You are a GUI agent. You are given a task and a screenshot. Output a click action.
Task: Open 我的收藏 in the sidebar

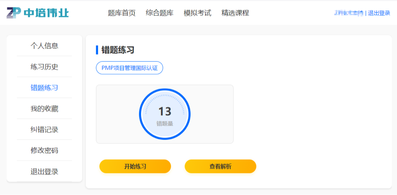[x=44, y=109]
